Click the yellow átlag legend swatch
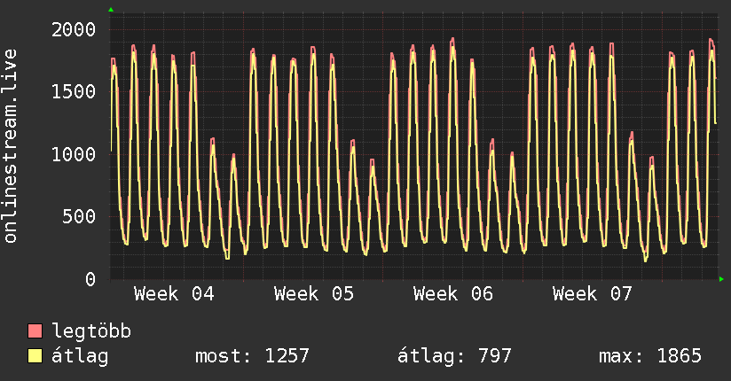This screenshot has height=381, width=731. (35, 356)
